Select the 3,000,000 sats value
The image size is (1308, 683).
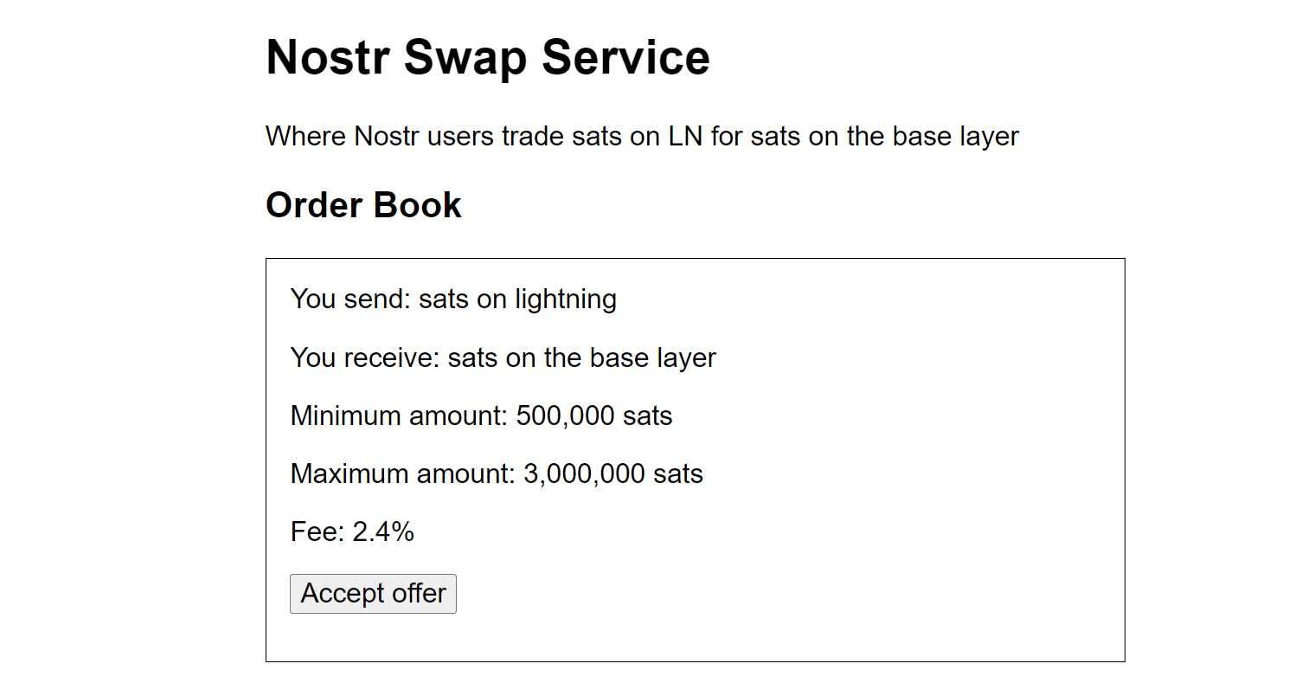[612, 474]
